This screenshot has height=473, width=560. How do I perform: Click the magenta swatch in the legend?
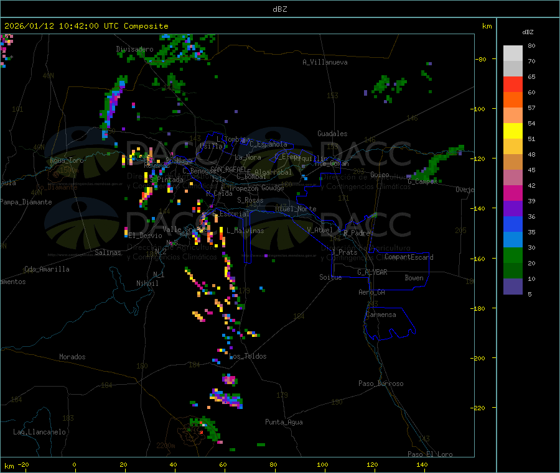513,193
